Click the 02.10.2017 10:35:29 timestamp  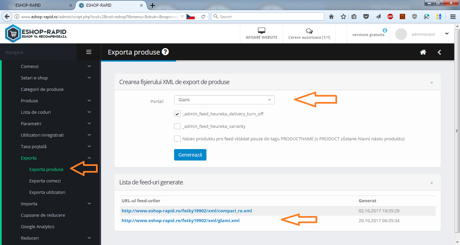pyautogui.click(x=379, y=211)
